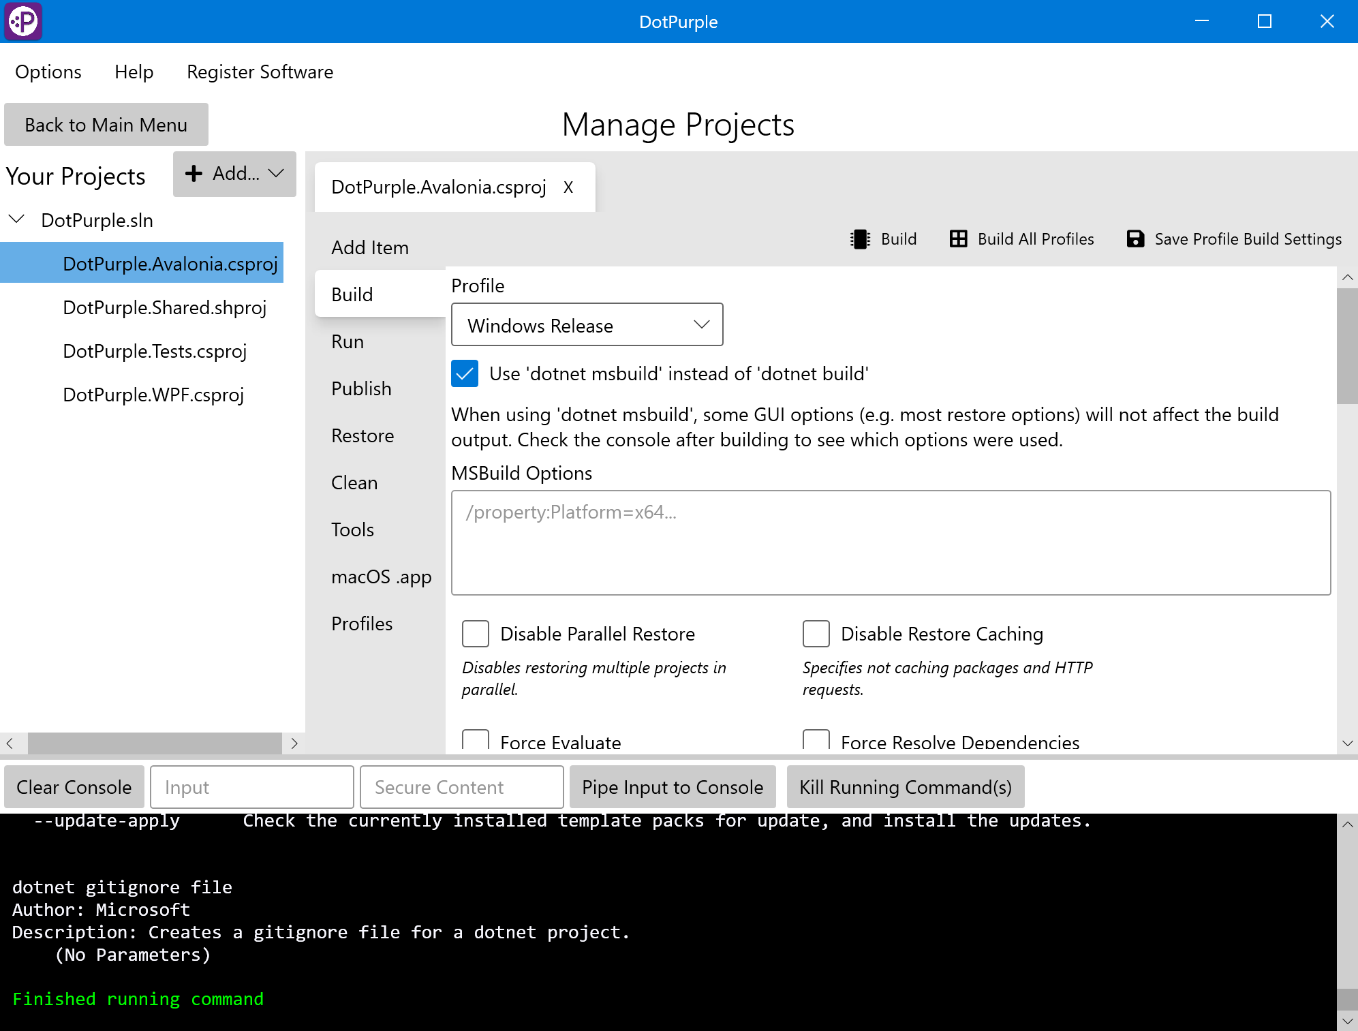Click the build settings scroll-down arrow
The width and height of the screenshot is (1358, 1031).
(x=1347, y=743)
